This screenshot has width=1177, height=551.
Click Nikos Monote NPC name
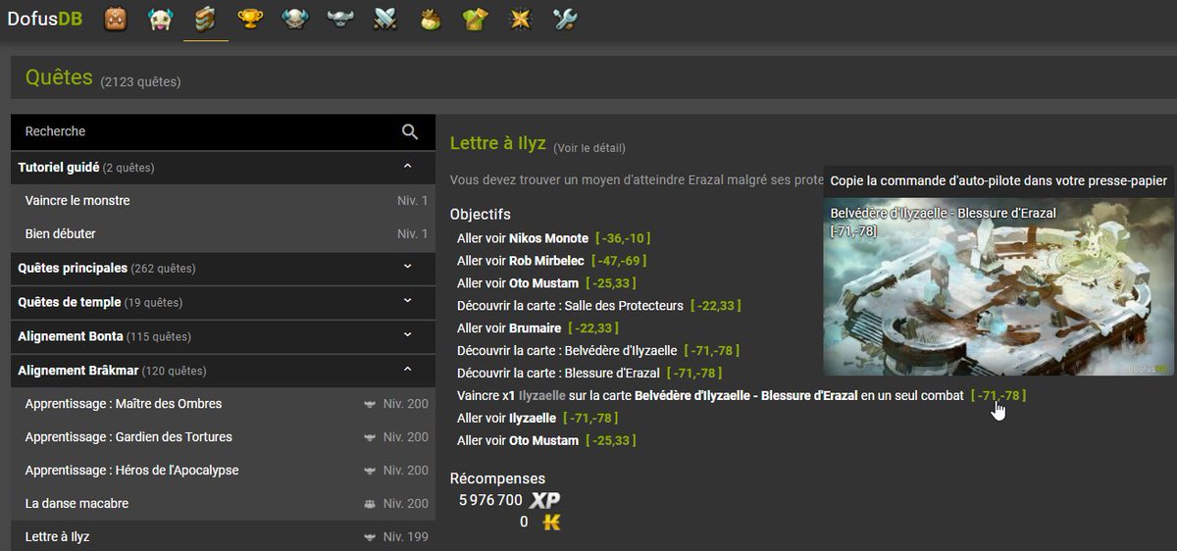[548, 238]
